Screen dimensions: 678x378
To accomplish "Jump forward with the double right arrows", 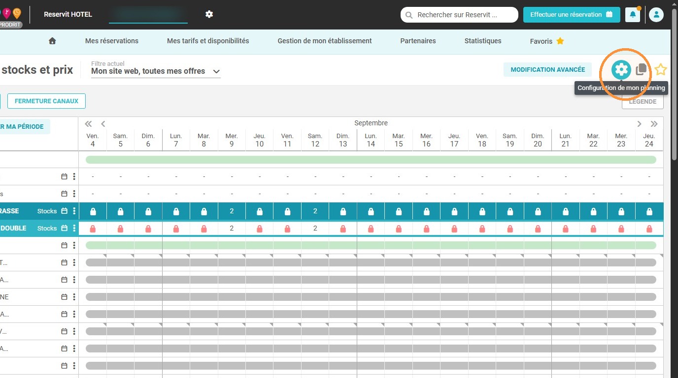I will [654, 124].
